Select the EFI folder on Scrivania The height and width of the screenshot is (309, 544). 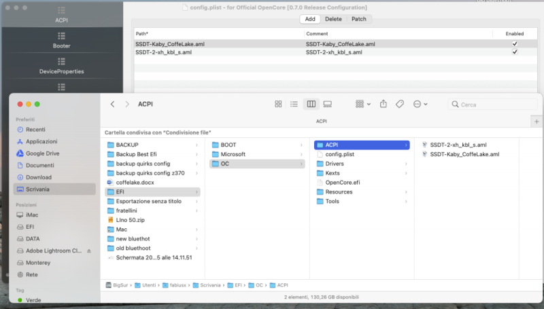(152, 192)
